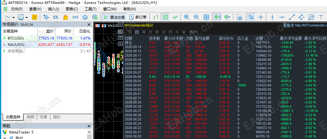Click the 新订单 new order button

138,17
